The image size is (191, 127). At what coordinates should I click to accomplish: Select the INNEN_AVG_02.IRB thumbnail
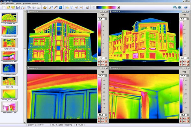click(x=9, y=94)
